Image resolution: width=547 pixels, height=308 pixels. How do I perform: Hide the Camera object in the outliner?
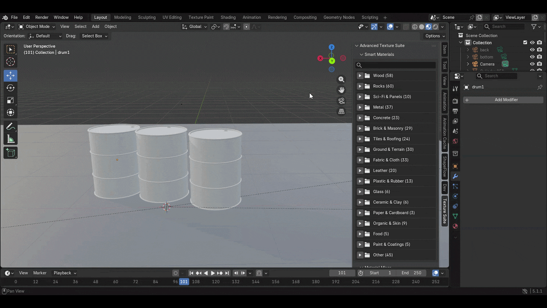(532, 64)
